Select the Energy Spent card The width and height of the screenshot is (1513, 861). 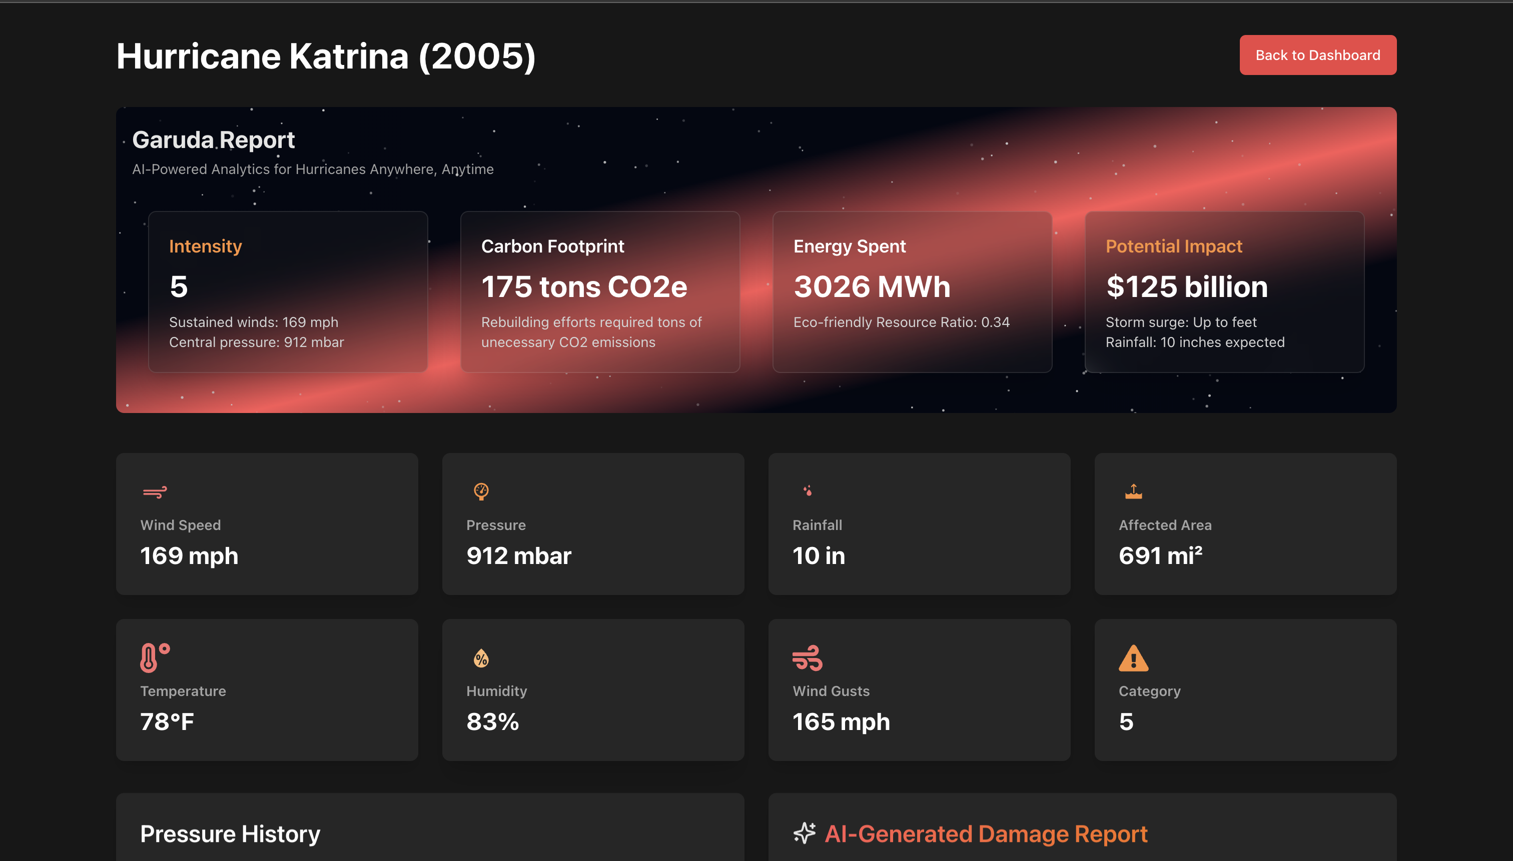(912, 292)
